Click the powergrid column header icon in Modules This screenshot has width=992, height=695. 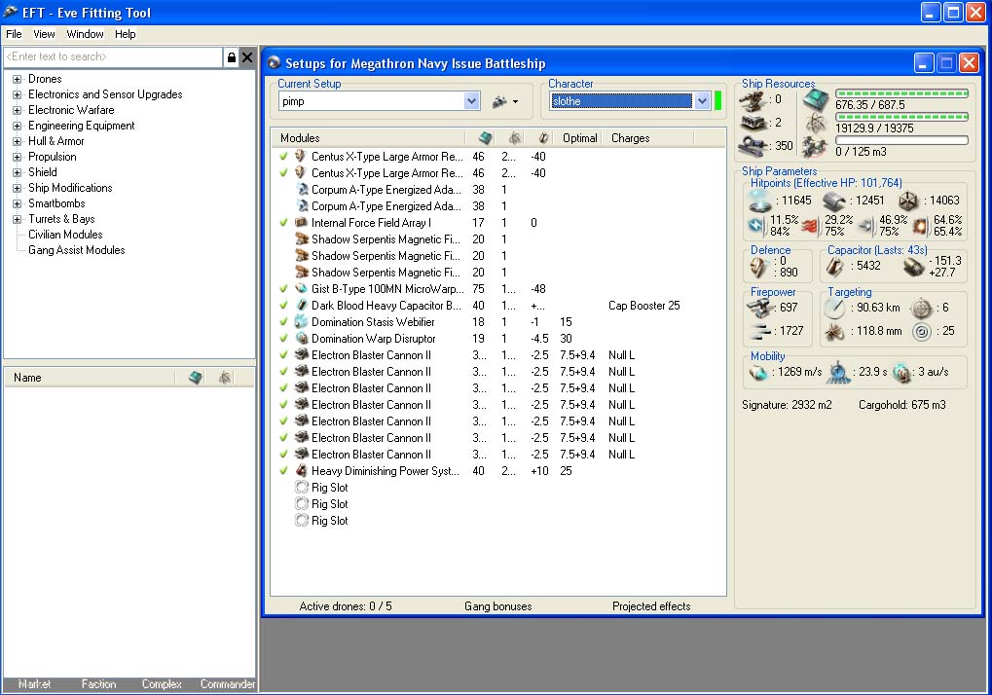(x=515, y=138)
